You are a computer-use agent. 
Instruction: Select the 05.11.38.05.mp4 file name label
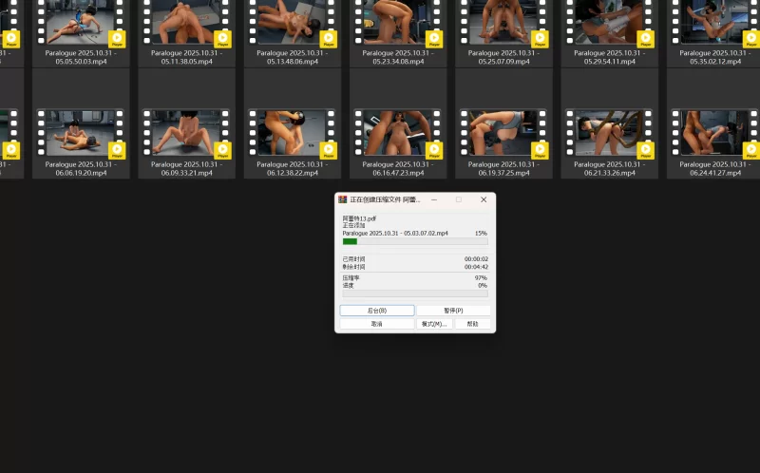(x=186, y=57)
